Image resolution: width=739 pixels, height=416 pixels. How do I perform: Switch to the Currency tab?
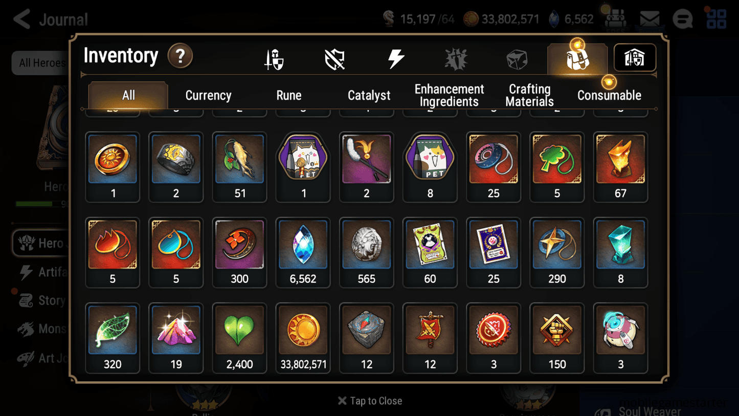(x=208, y=95)
